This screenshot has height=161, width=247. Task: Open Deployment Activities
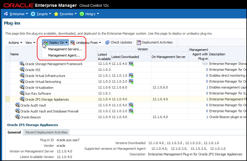click(x=155, y=43)
